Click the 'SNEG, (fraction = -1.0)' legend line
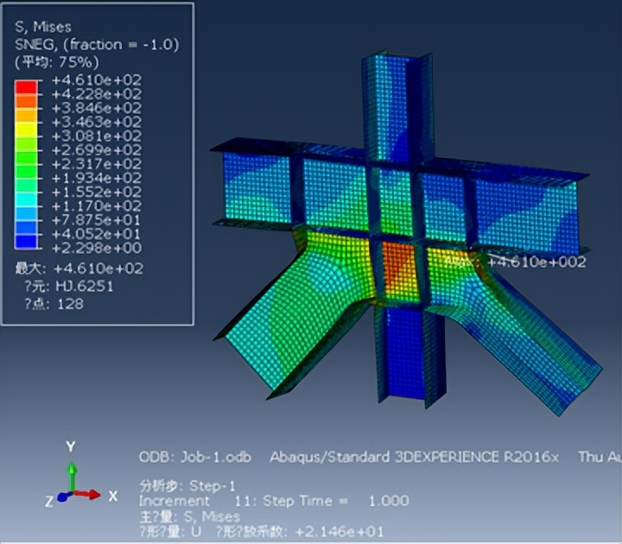622x544 pixels. point(97,44)
